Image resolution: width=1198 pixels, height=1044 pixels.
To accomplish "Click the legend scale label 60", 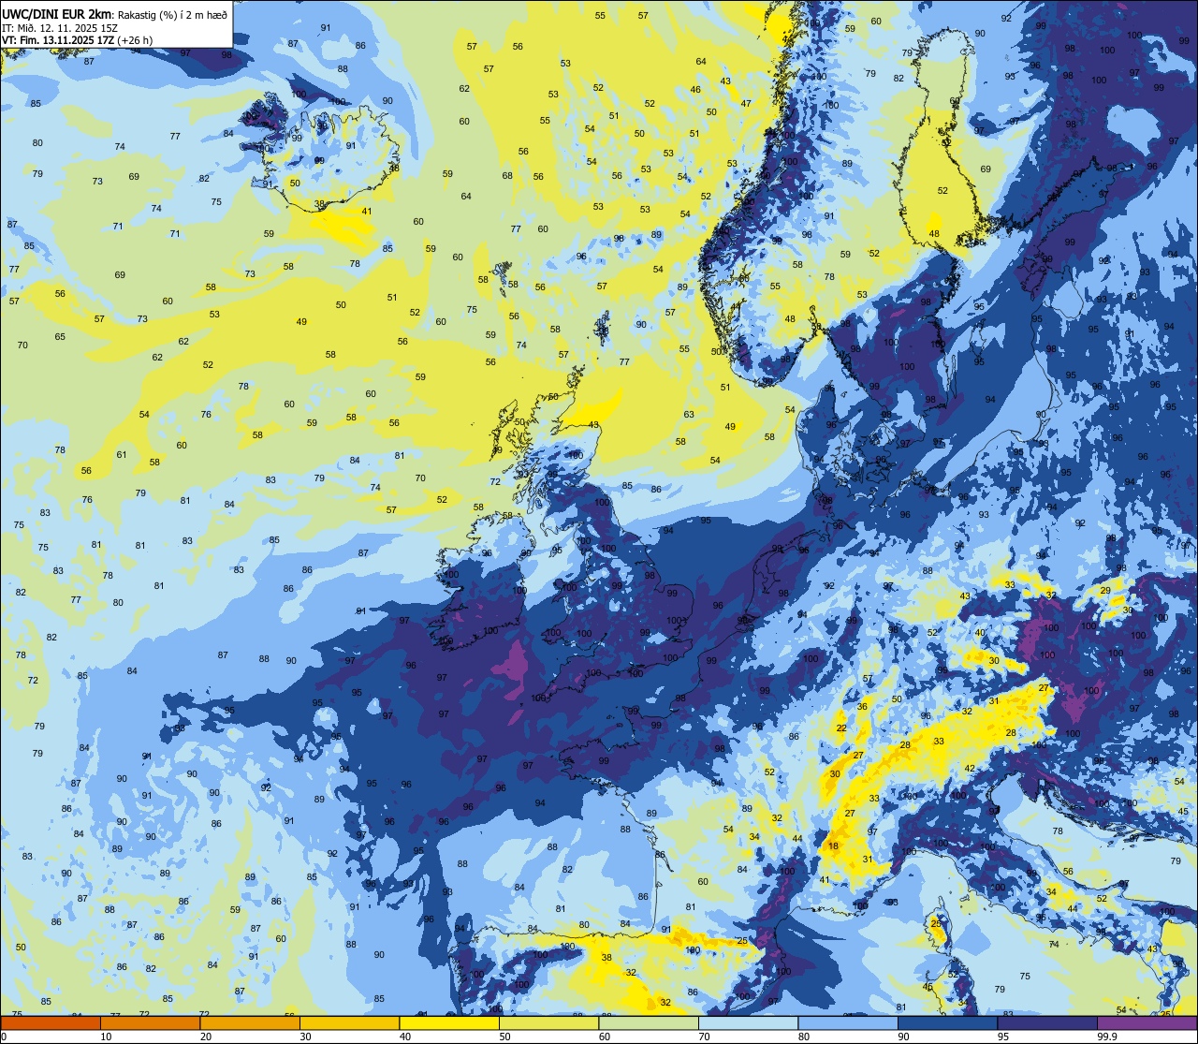I will point(605,1037).
